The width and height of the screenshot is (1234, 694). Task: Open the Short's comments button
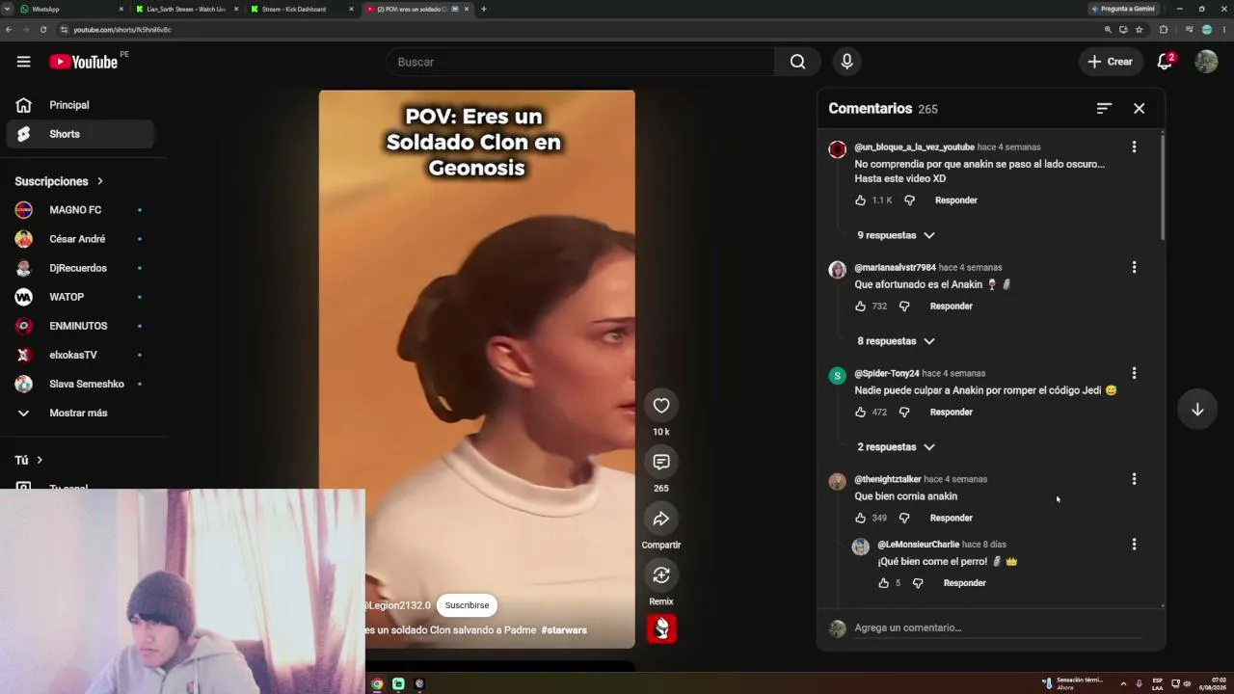661,463
